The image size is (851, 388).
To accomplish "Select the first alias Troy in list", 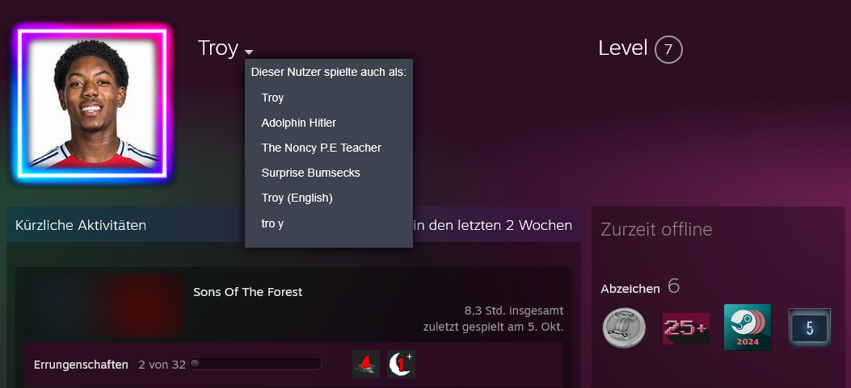I will [x=272, y=98].
